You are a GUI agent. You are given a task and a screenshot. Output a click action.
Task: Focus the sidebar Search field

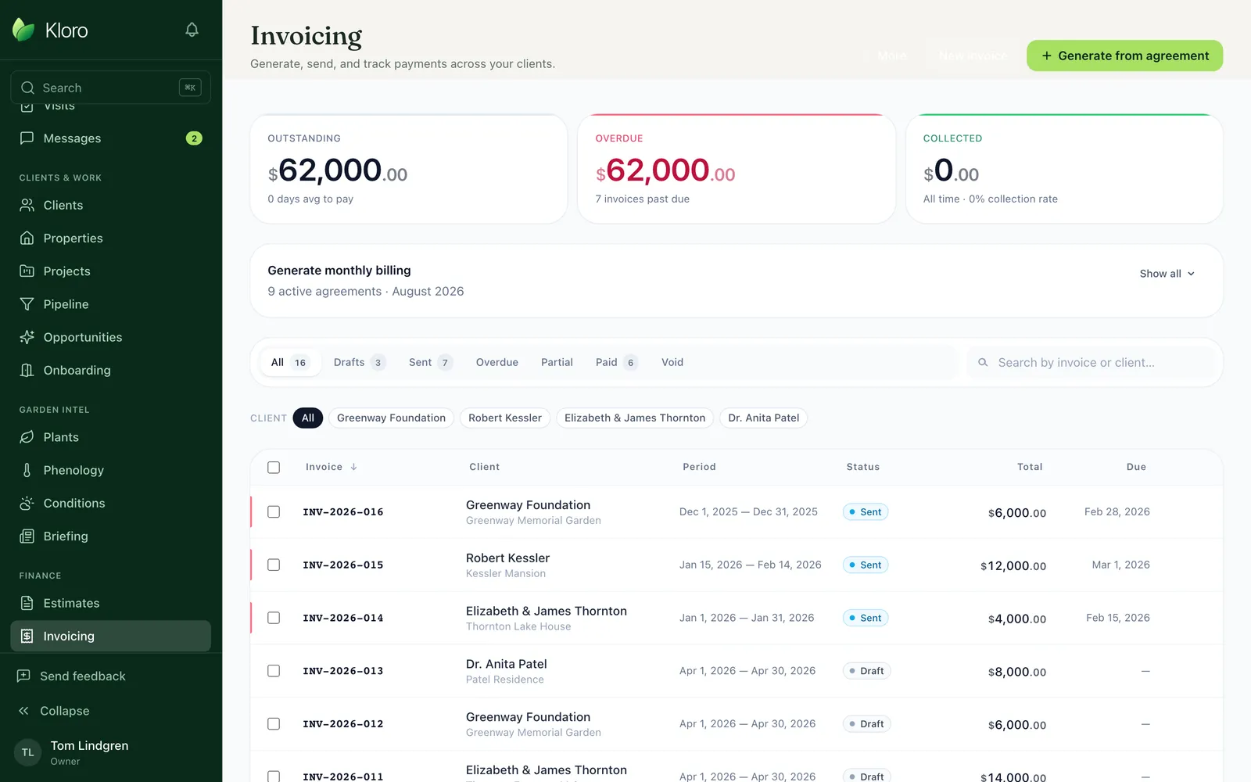[111, 88]
